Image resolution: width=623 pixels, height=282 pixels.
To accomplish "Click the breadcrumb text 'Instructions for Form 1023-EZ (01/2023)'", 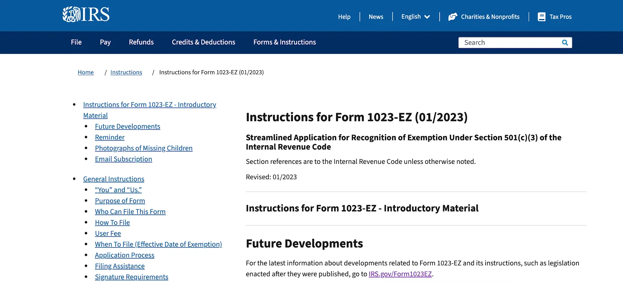I will pyautogui.click(x=211, y=72).
